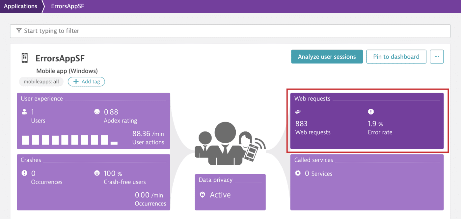Select the Users icon in User experience tile
Image resolution: width=461 pixels, height=219 pixels.
[25, 112]
